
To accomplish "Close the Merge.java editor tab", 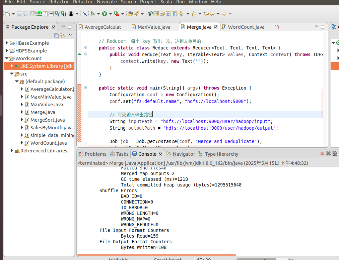I will (216, 27).
